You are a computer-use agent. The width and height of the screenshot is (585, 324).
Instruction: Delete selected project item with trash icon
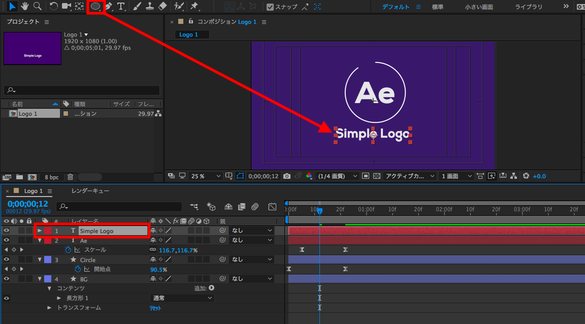click(70, 177)
